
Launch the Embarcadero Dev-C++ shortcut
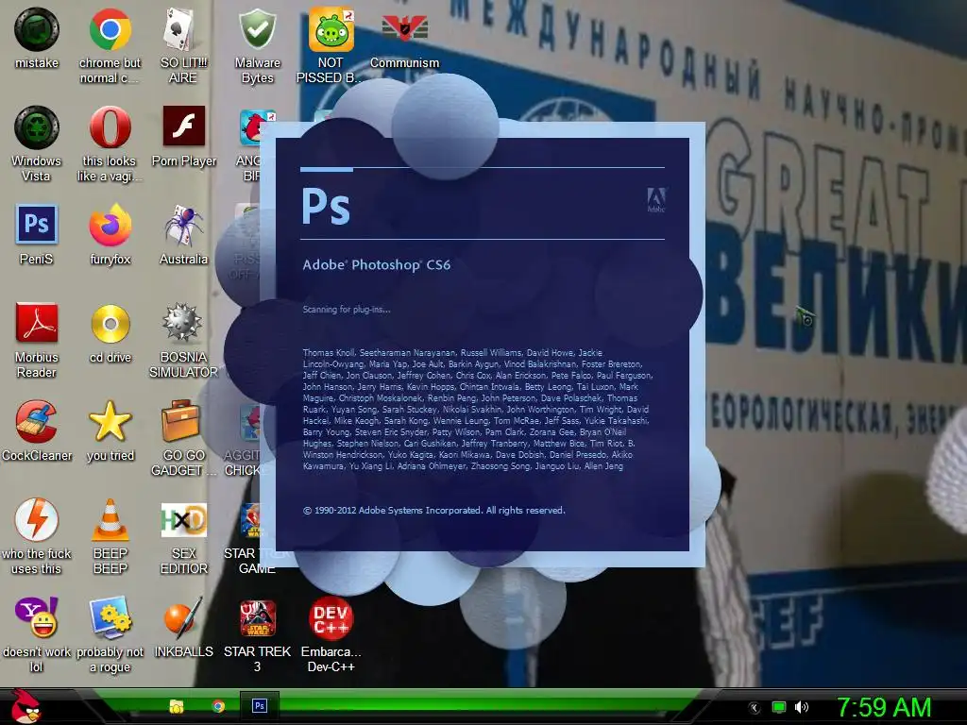pyautogui.click(x=331, y=618)
